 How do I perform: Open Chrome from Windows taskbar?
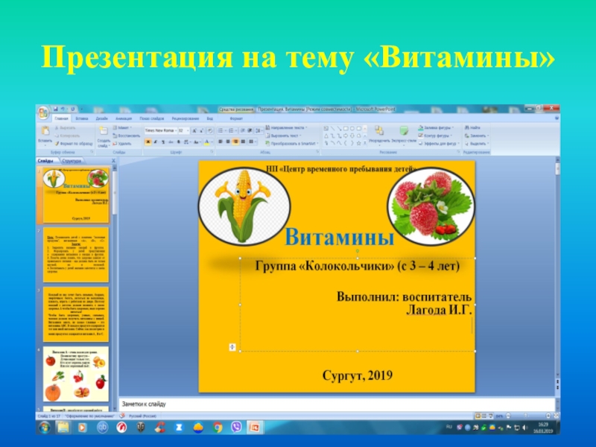tap(218, 427)
